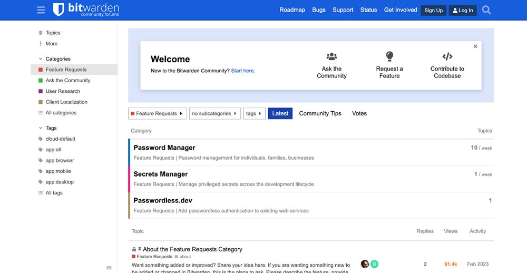Open the app:browser tag
The image size is (527, 273).
click(60, 160)
